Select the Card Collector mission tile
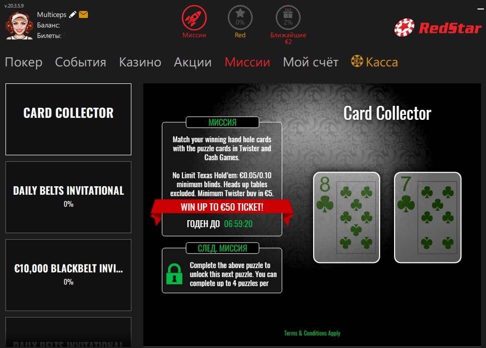Image resolution: width=486 pixels, height=348 pixels. click(x=68, y=119)
